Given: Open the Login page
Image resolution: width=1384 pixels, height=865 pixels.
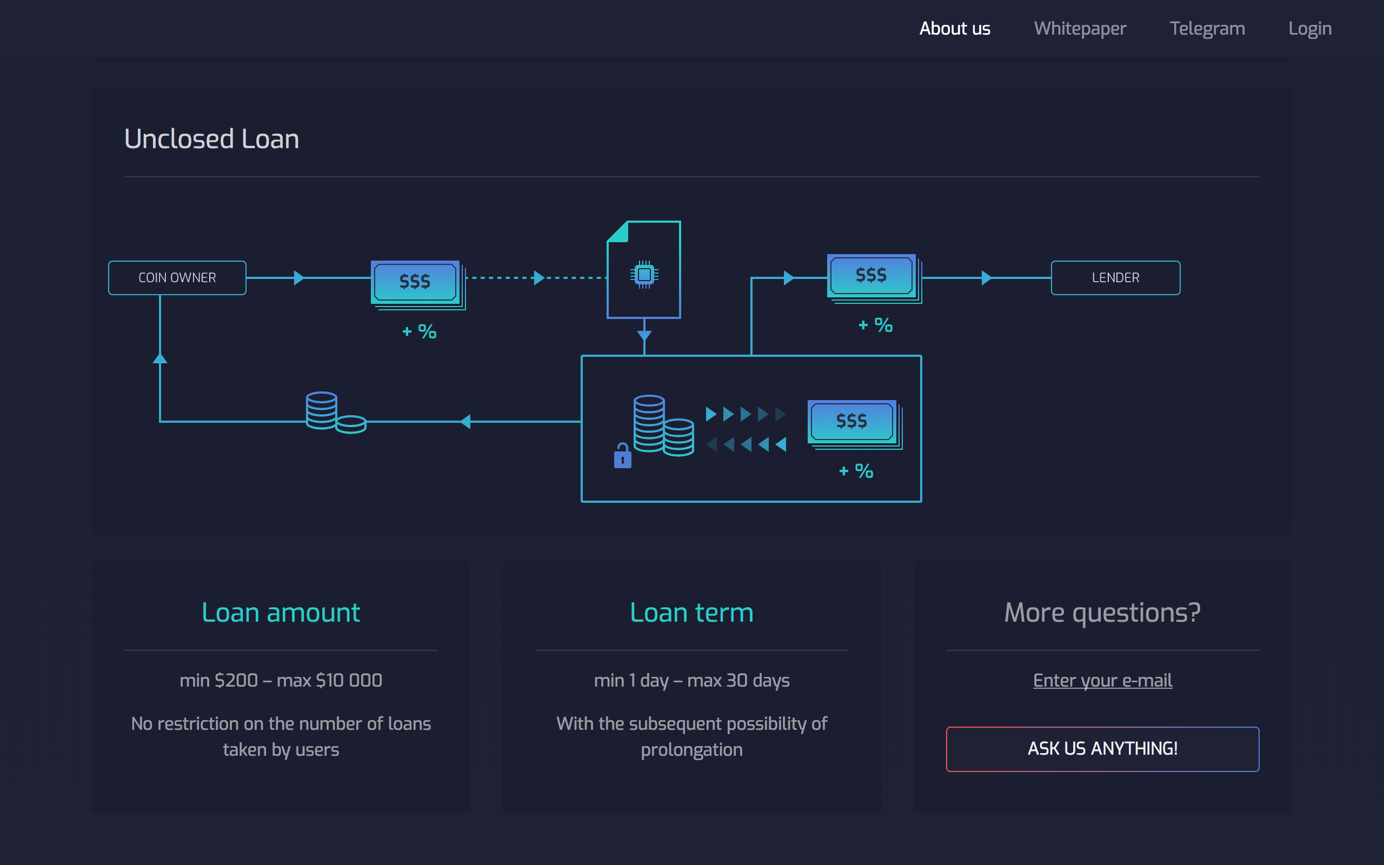Looking at the screenshot, I should (x=1310, y=28).
